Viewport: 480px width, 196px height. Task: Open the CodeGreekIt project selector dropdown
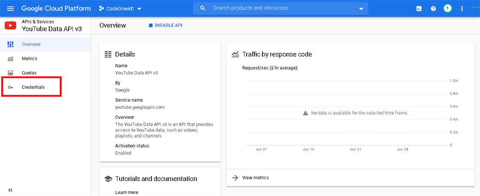120,8
